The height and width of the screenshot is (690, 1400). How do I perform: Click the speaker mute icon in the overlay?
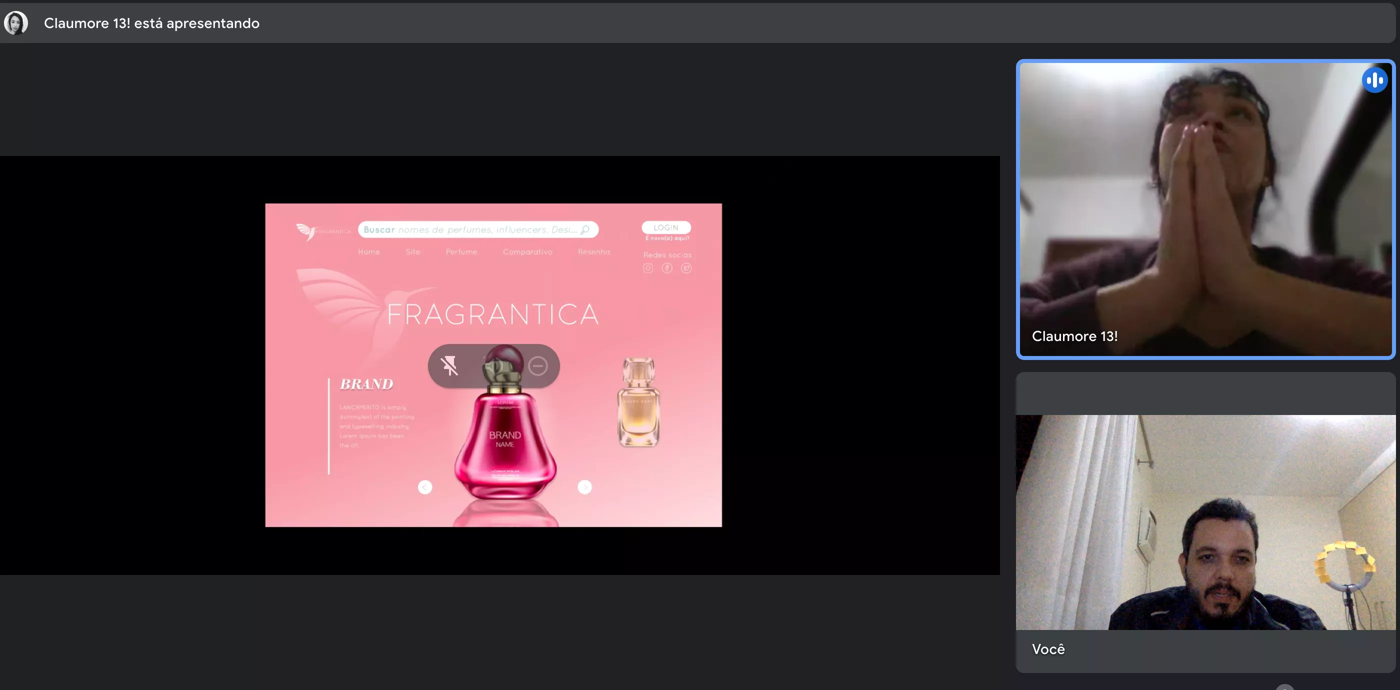tap(493, 365)
